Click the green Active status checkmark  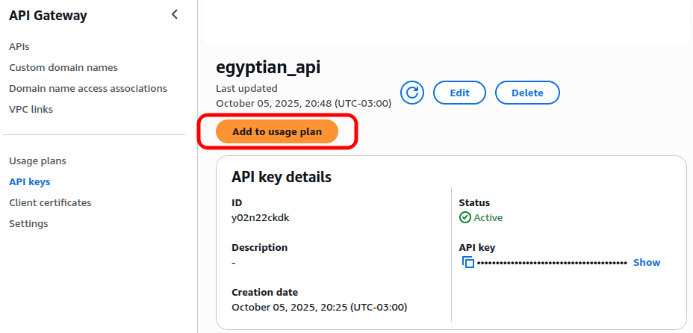coord(465,217)
